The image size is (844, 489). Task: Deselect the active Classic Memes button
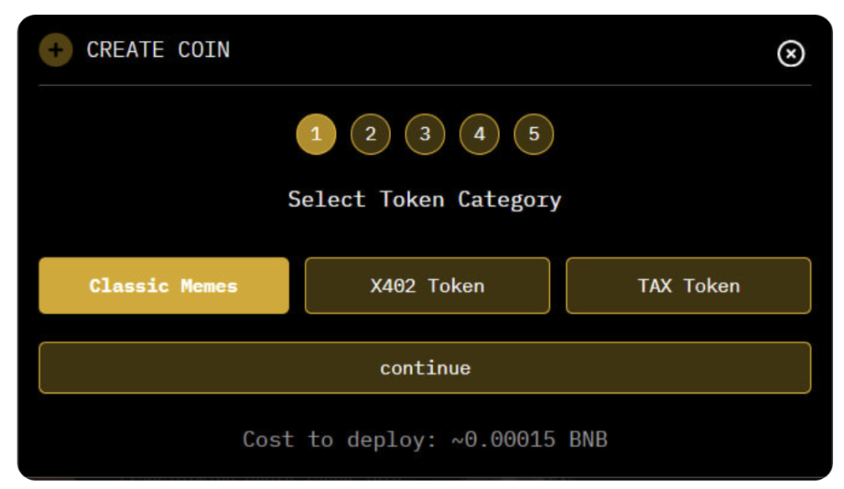163,285
